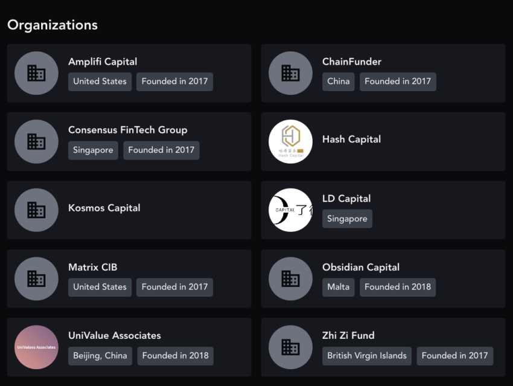Click the Matrix CIB building icon

(36, 278)
